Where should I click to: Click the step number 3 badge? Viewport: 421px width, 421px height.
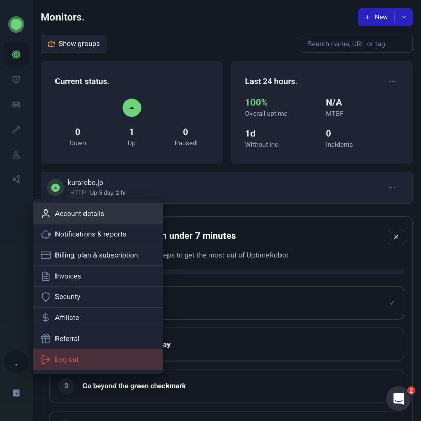[66, 386]
